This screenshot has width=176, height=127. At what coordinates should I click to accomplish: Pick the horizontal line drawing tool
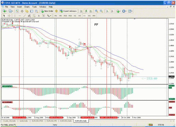[20, 16]
